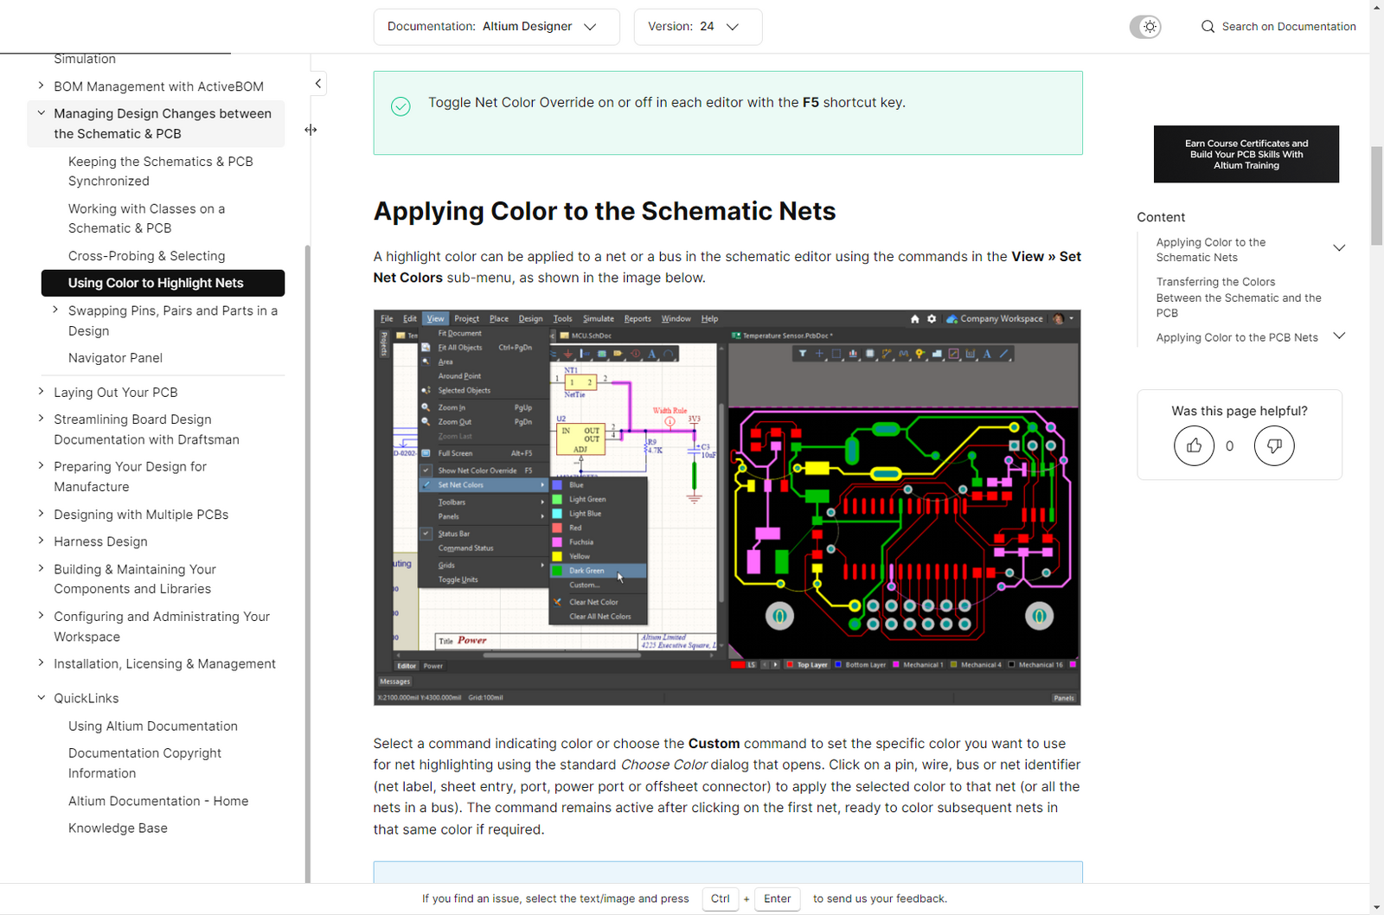Expand Configuring and Administrating Workspace chevron
This screenshot has width=1384, height=915.
pyautogui.click(x=41, y=616)
